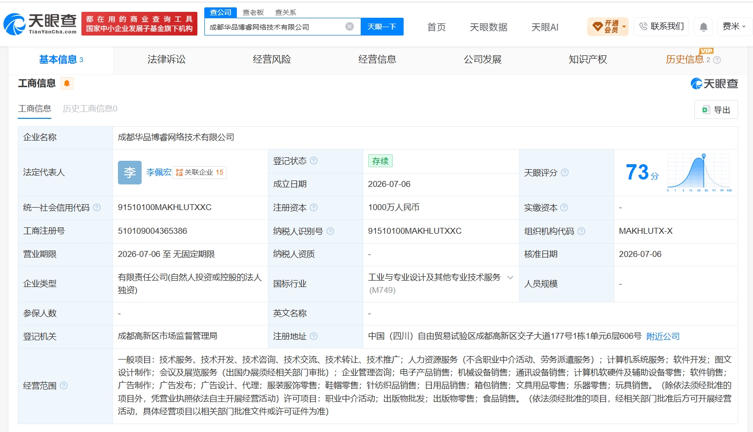Click the 天眼一下 search button
753x432 pixels.
[x=382, y=27]
